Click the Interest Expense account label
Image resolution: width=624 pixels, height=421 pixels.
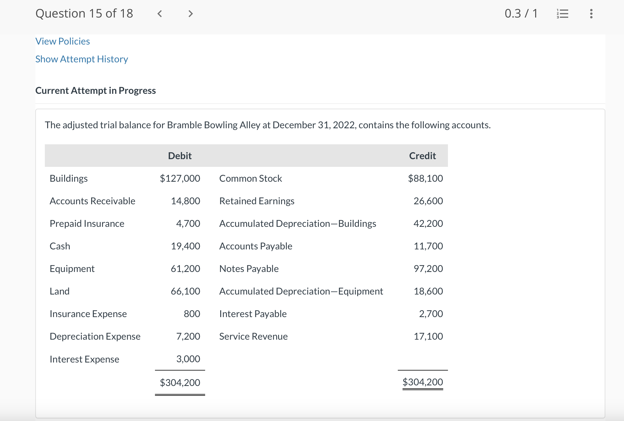coord(84,359)
